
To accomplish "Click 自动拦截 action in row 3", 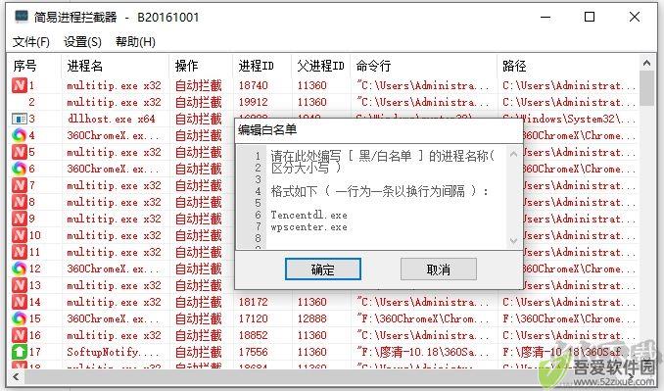I will tap(199, 119).
